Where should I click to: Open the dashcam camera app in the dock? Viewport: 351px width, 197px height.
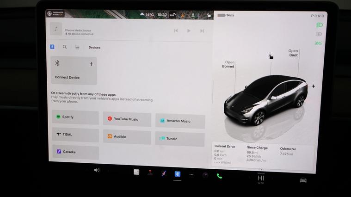point(205,175)
